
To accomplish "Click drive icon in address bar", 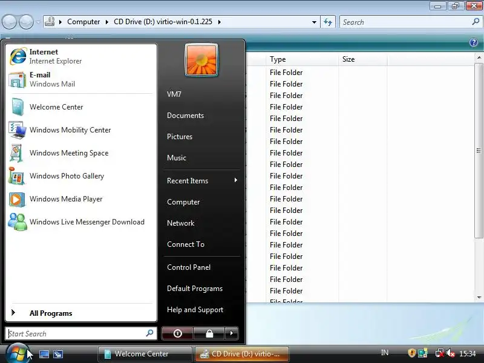I will coord(50,22).
